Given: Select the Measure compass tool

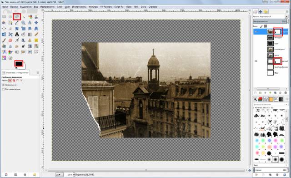Looking at the screenshot, I should pyautogui.click(x=30, y=23).
